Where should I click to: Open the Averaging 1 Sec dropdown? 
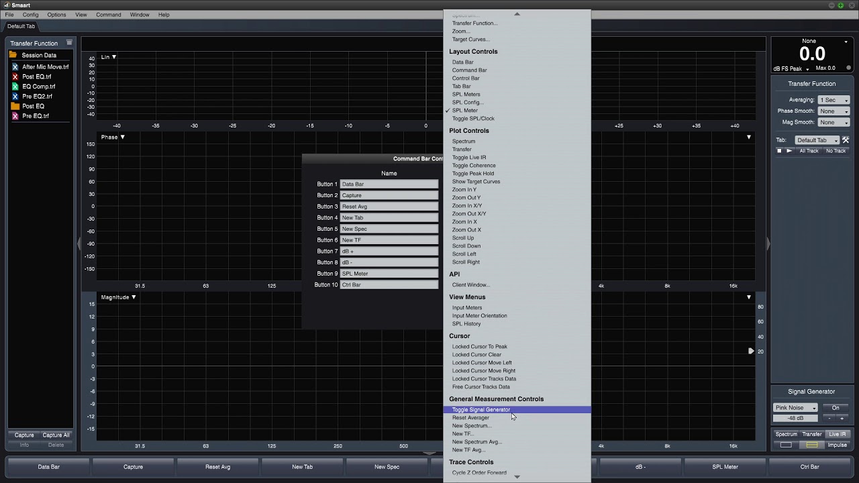pos(834,100)
